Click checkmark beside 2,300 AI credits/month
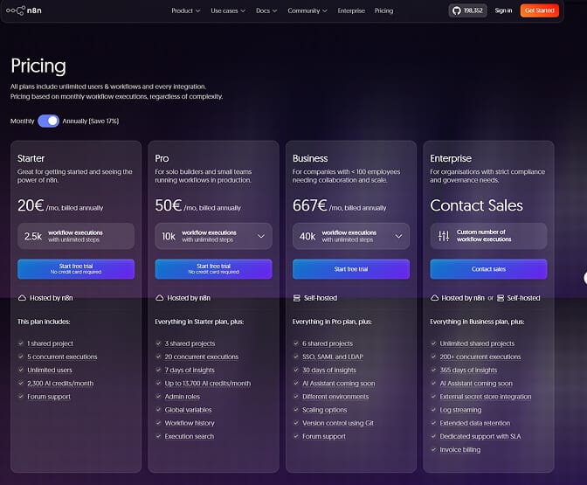587x485 pixels. pyautogui.click(x=21, y=383)
